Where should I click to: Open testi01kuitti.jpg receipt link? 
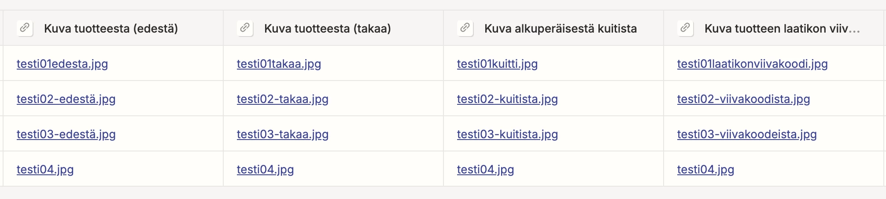[x=497, y=64]
